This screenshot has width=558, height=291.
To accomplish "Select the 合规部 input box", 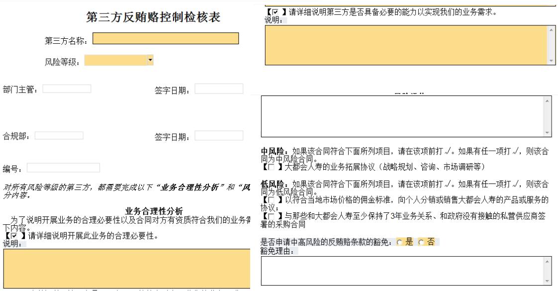I will 59,135.
